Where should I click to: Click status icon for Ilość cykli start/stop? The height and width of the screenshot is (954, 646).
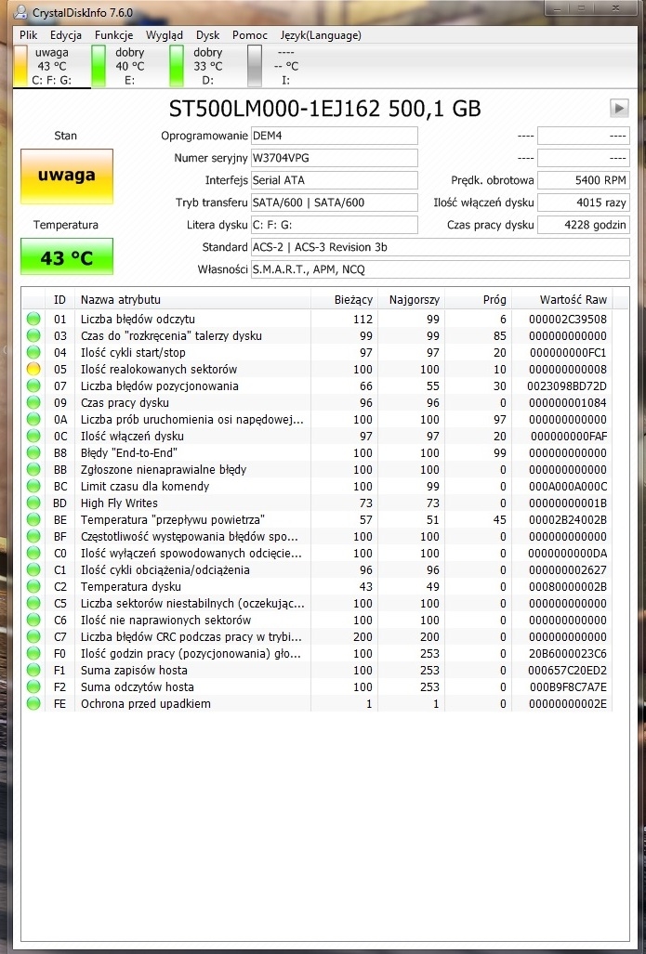33,352
